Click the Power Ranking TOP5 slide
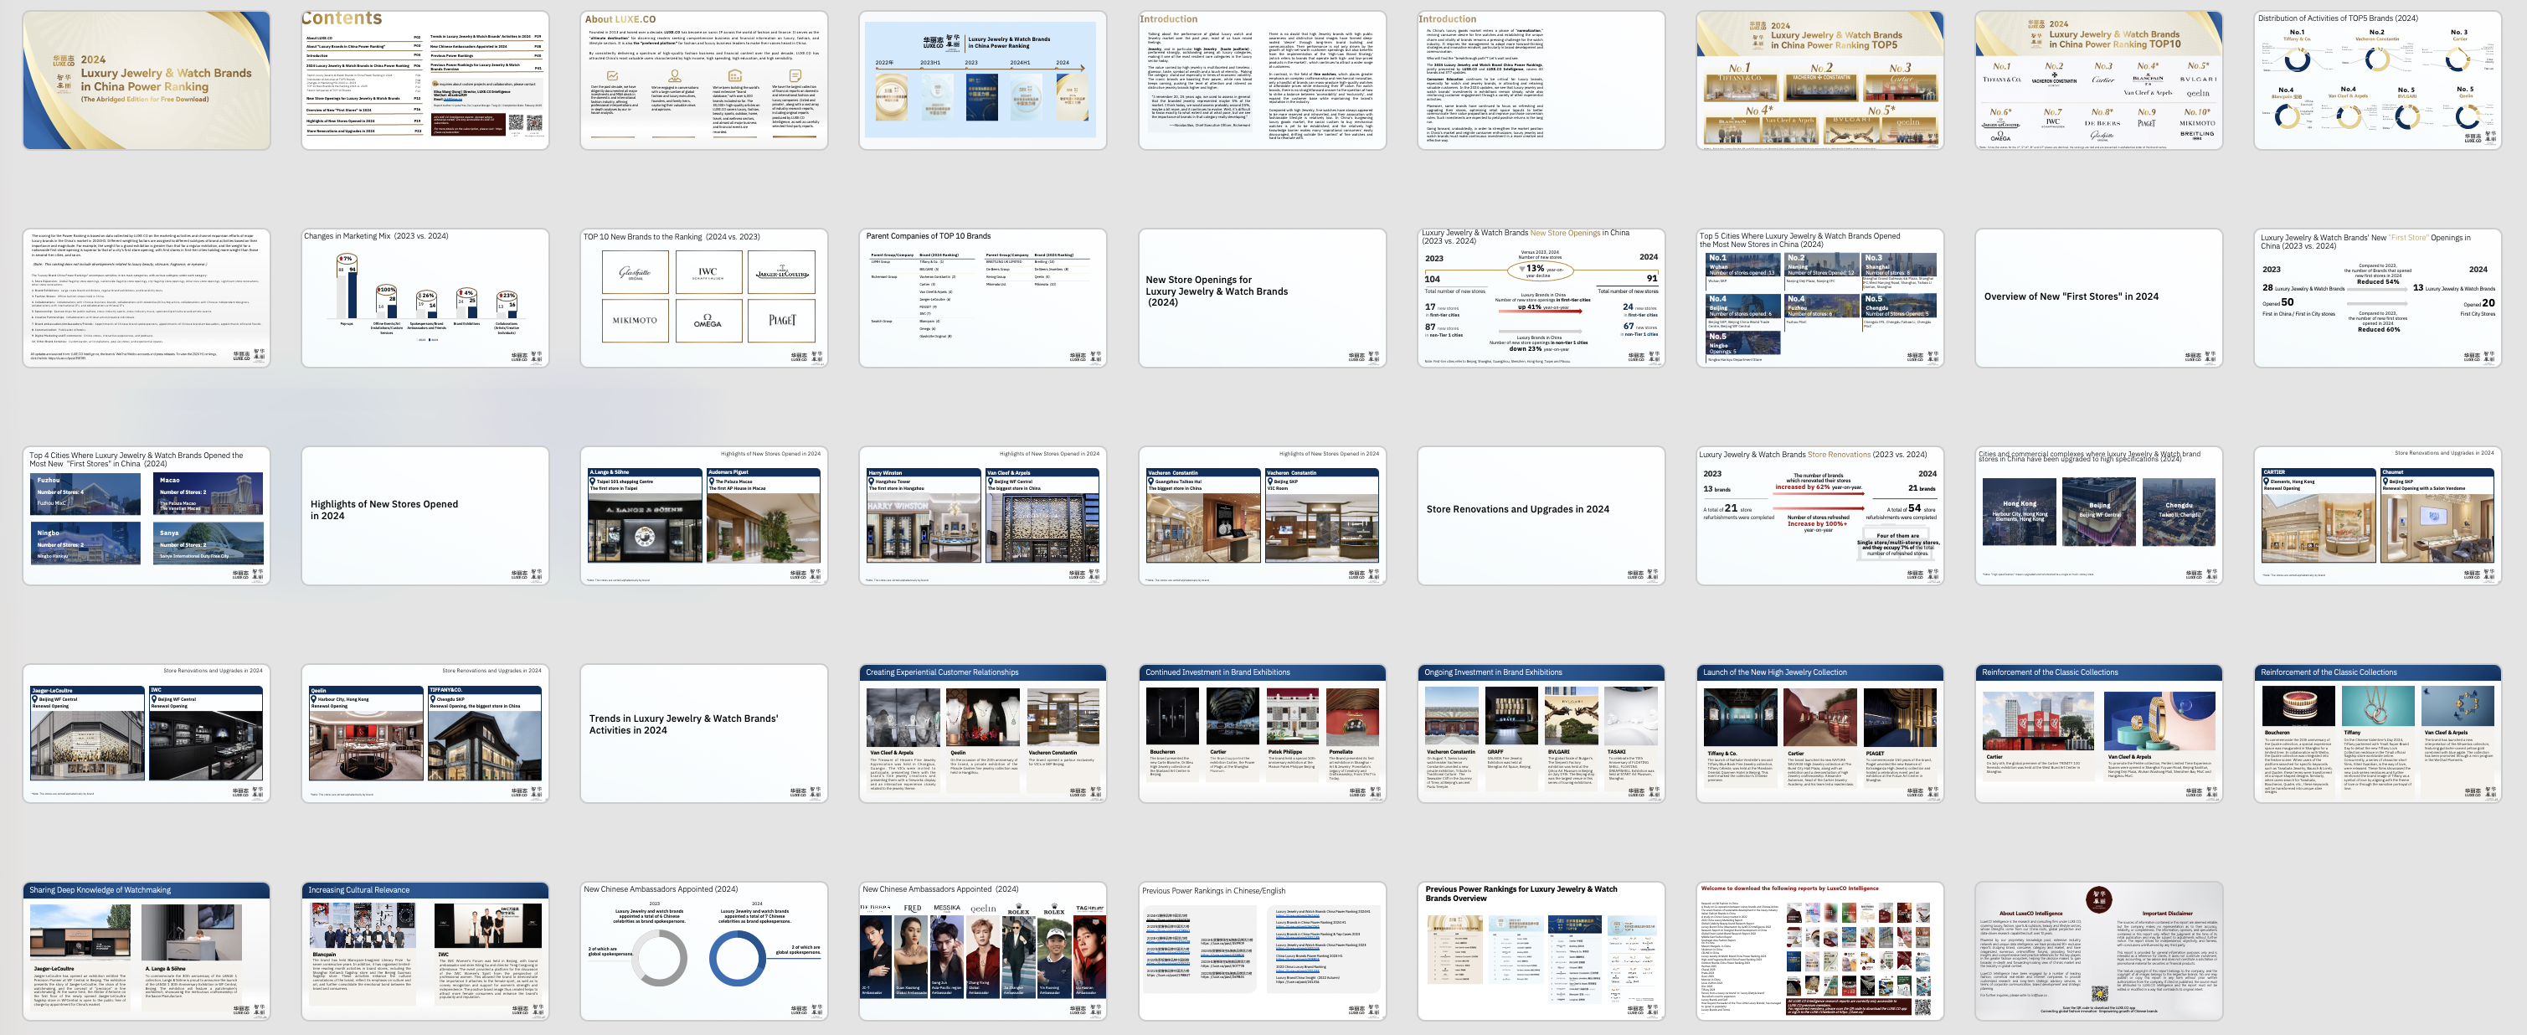 pos(1819,80)
